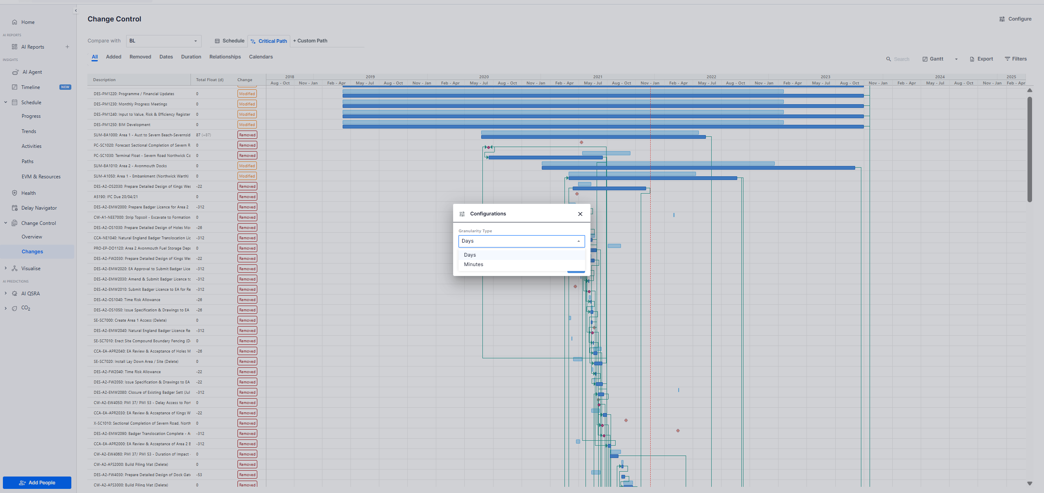Screen dimensions: 1044x493
Task: Switch to the Removed tab
Action: point(140,57)
